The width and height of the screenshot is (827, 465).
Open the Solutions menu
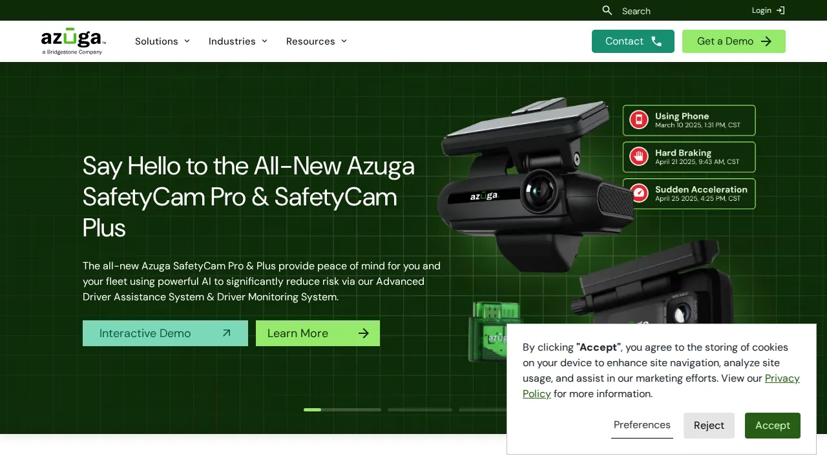(x=163, y=41)
